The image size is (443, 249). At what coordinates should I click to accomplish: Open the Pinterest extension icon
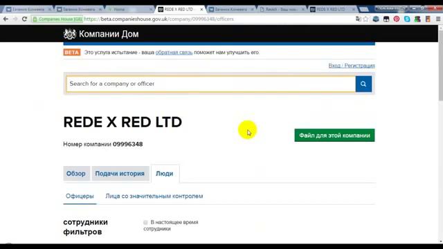tap(397, 19)
